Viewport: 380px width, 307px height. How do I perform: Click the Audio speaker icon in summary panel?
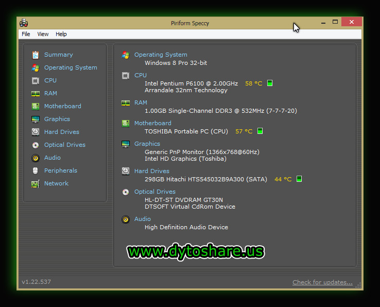coord(126,219)
